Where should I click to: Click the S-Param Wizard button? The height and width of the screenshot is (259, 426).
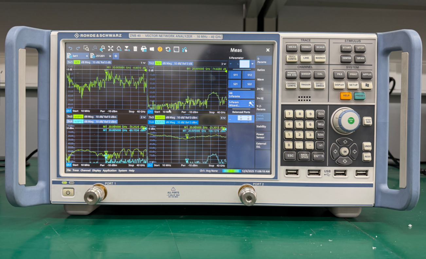click(241, 104)
